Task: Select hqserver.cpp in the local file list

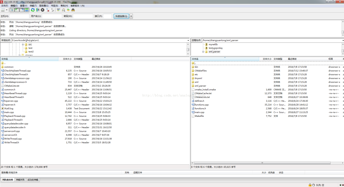Action: [x=11, y=101]
